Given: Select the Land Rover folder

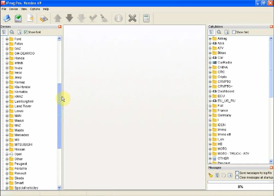Looking at the screenshot, I should [x=23, y=106].
